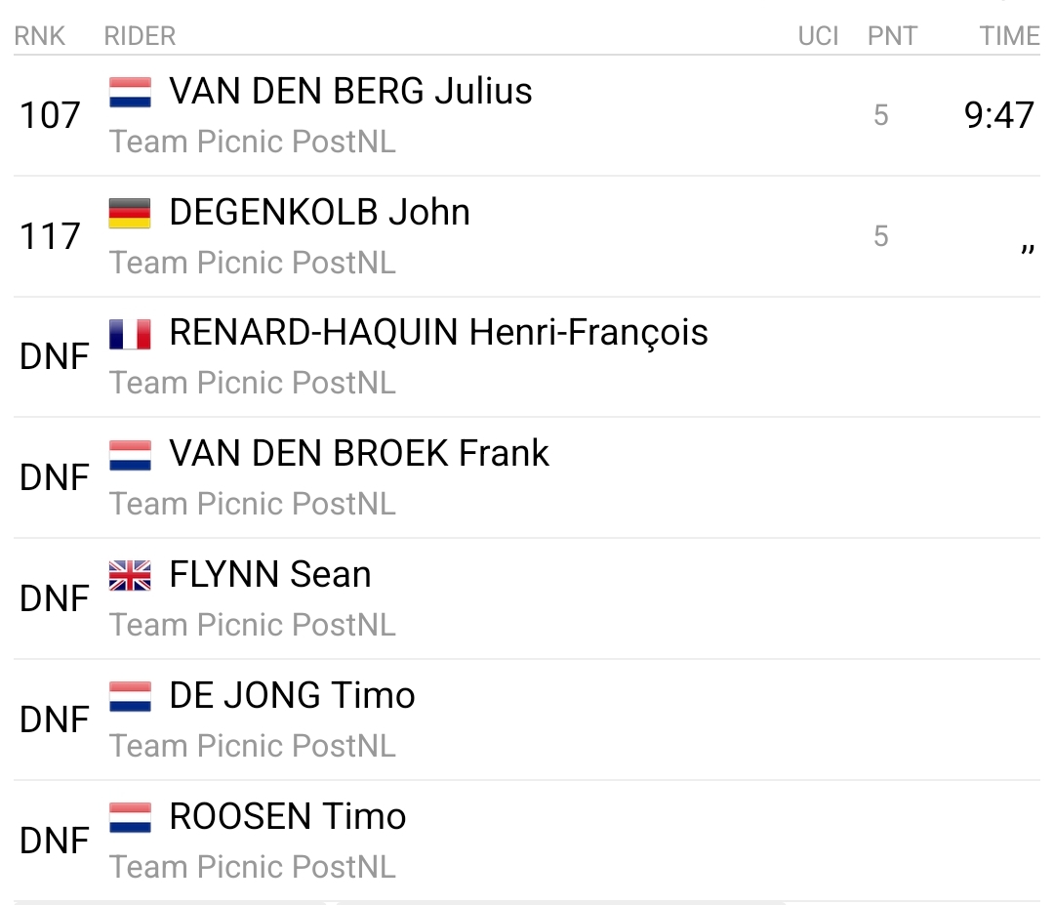
Task: Sort by the RNK column header
Action: point(39,37)
